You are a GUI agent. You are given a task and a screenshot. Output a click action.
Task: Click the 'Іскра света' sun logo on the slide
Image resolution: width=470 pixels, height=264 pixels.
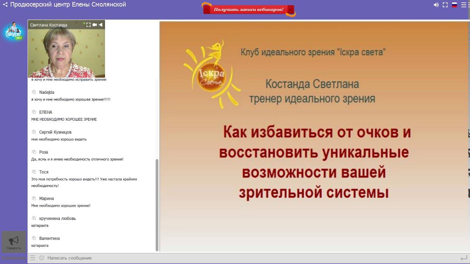[212, 74]
